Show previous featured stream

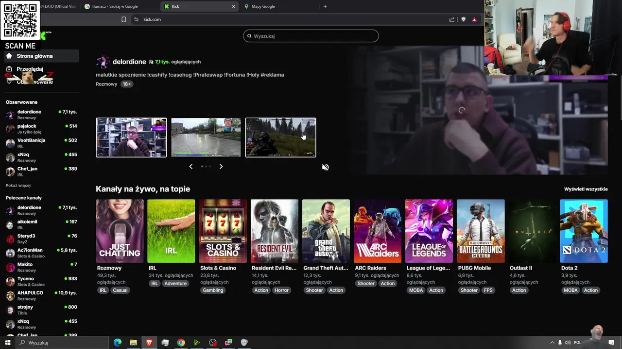tap(190, 166)
